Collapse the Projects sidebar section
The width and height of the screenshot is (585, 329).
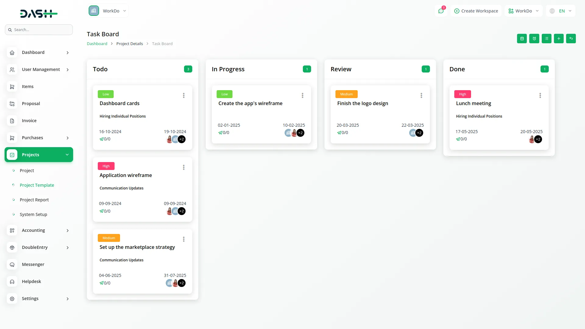(39, 155)
